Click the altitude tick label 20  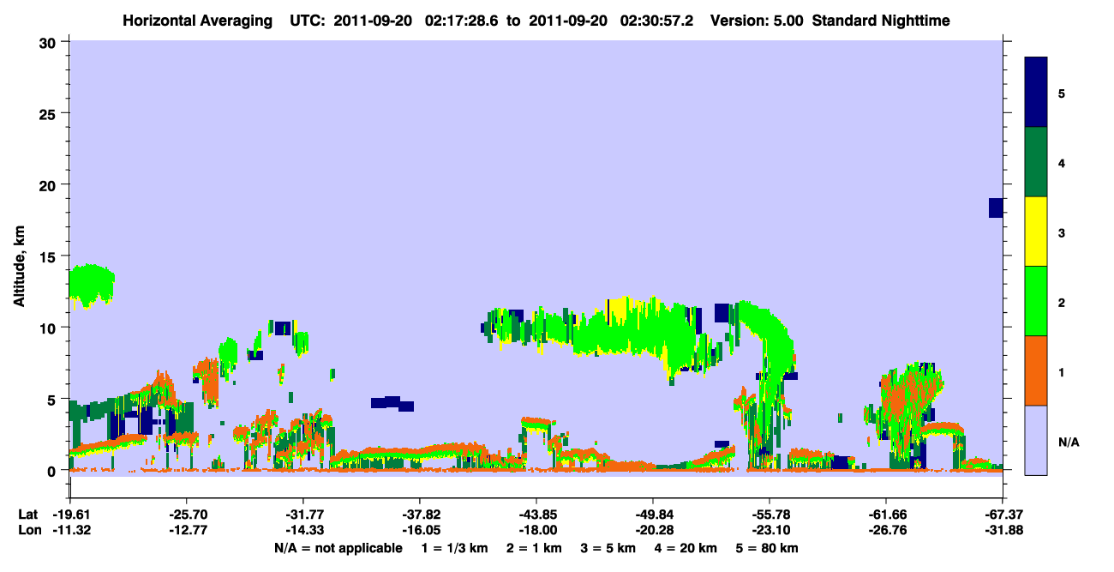click(50, 184)
